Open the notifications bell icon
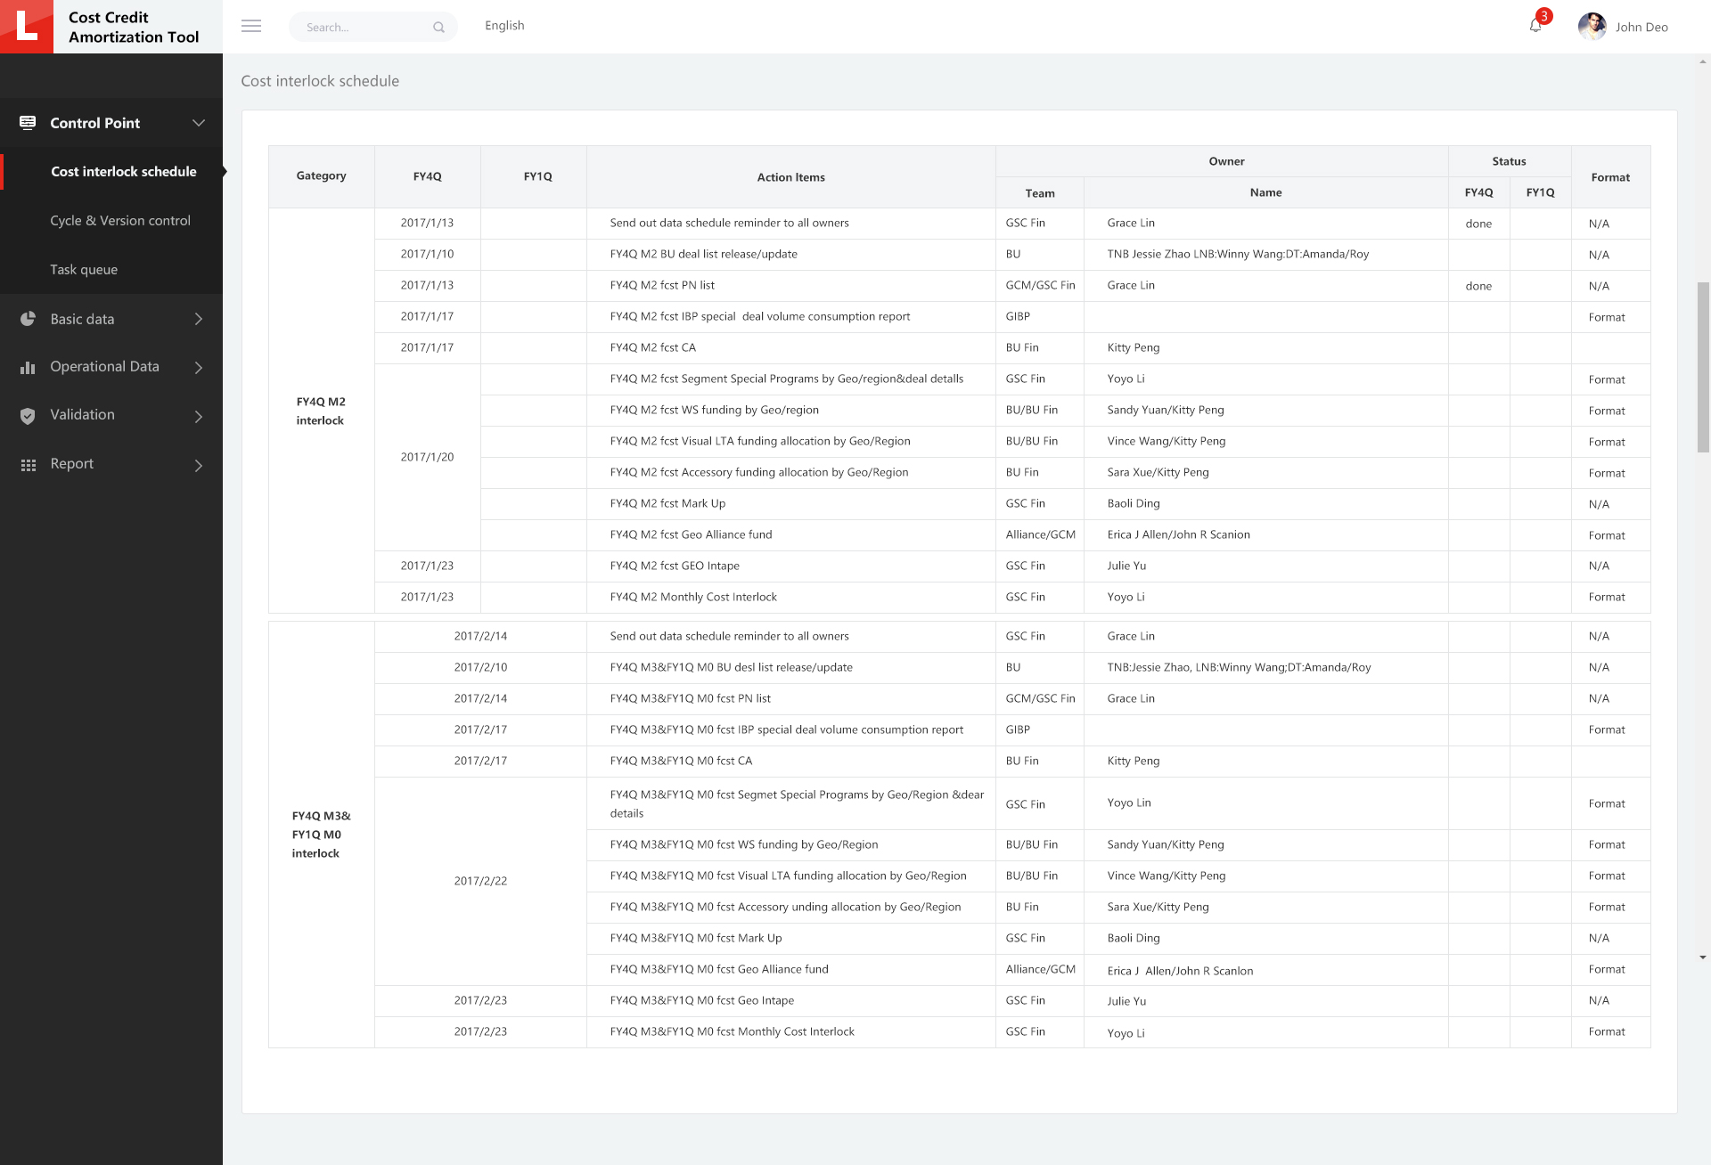 pos(1535,26)
